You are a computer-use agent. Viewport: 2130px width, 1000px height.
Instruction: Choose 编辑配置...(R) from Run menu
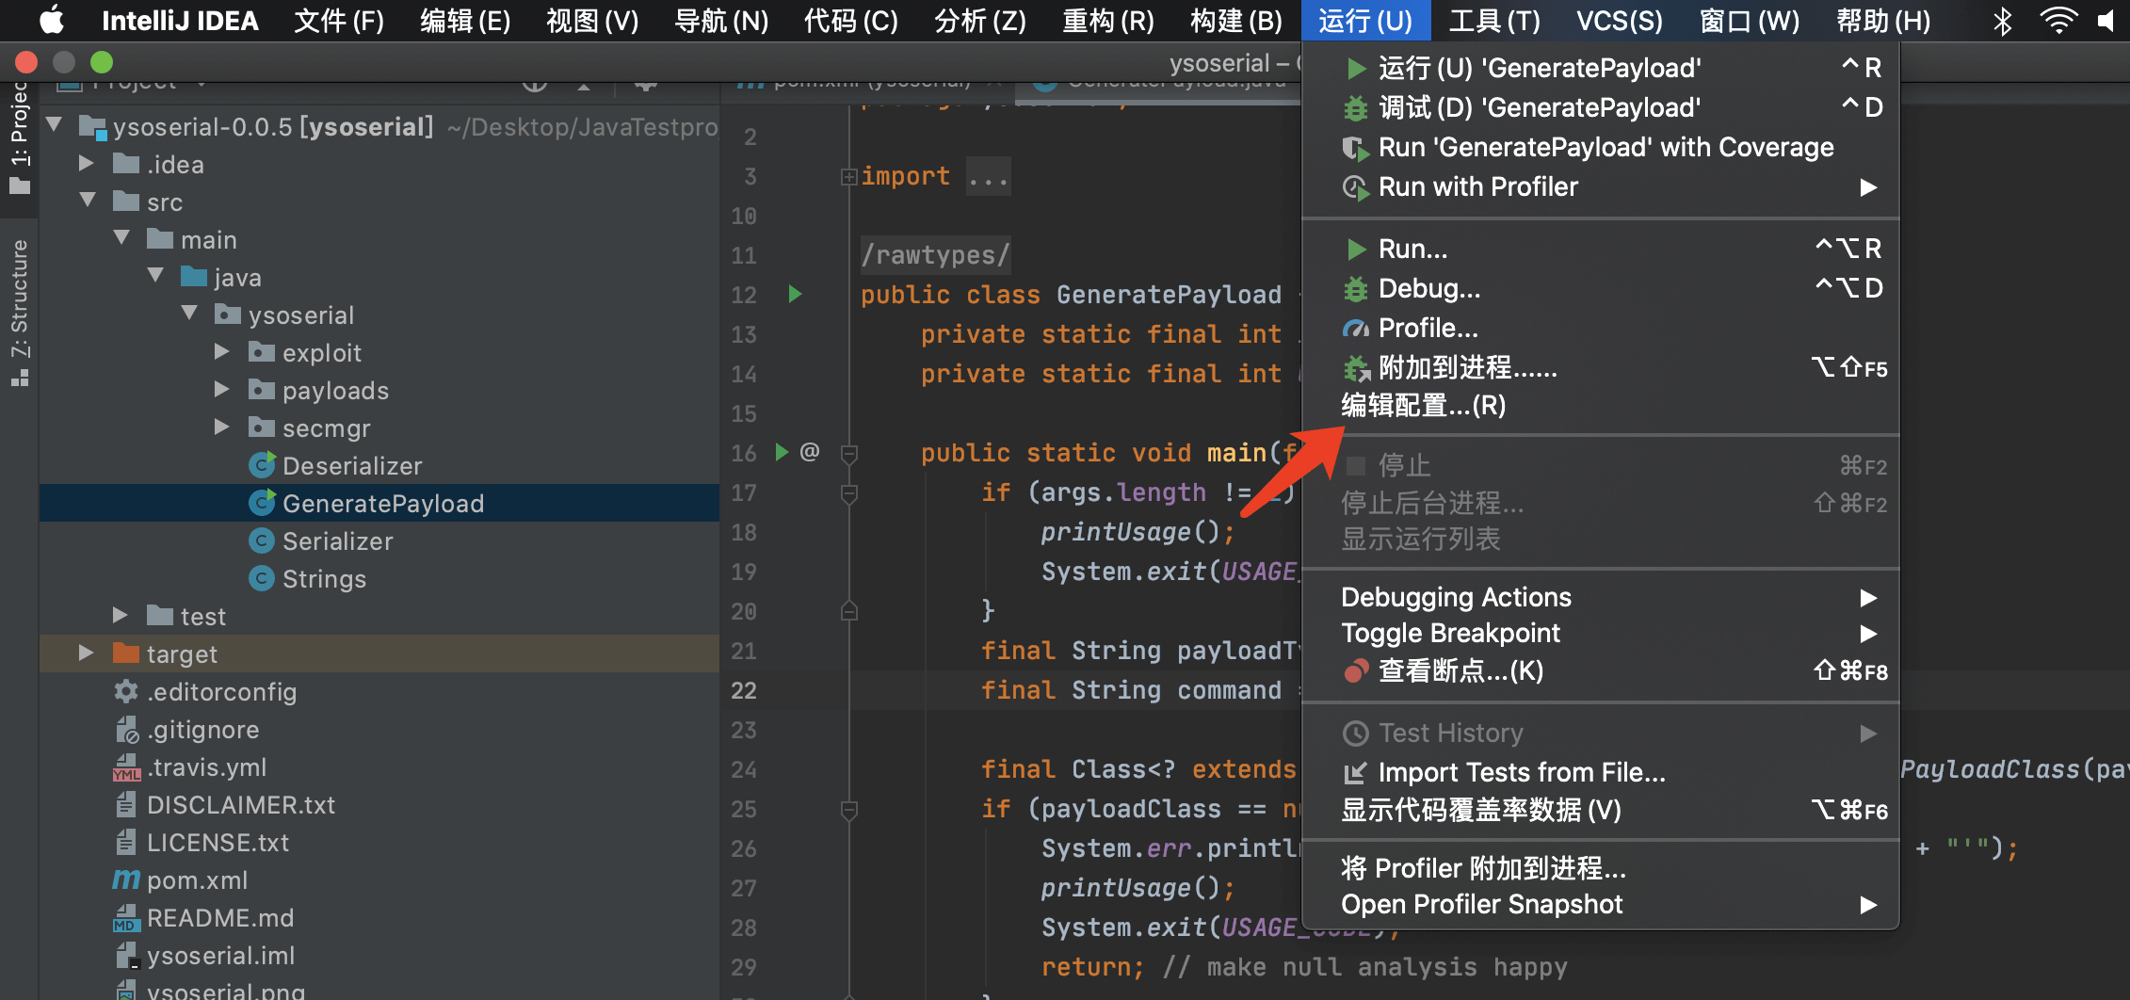pyautogui.click(x=1600, y=406)
